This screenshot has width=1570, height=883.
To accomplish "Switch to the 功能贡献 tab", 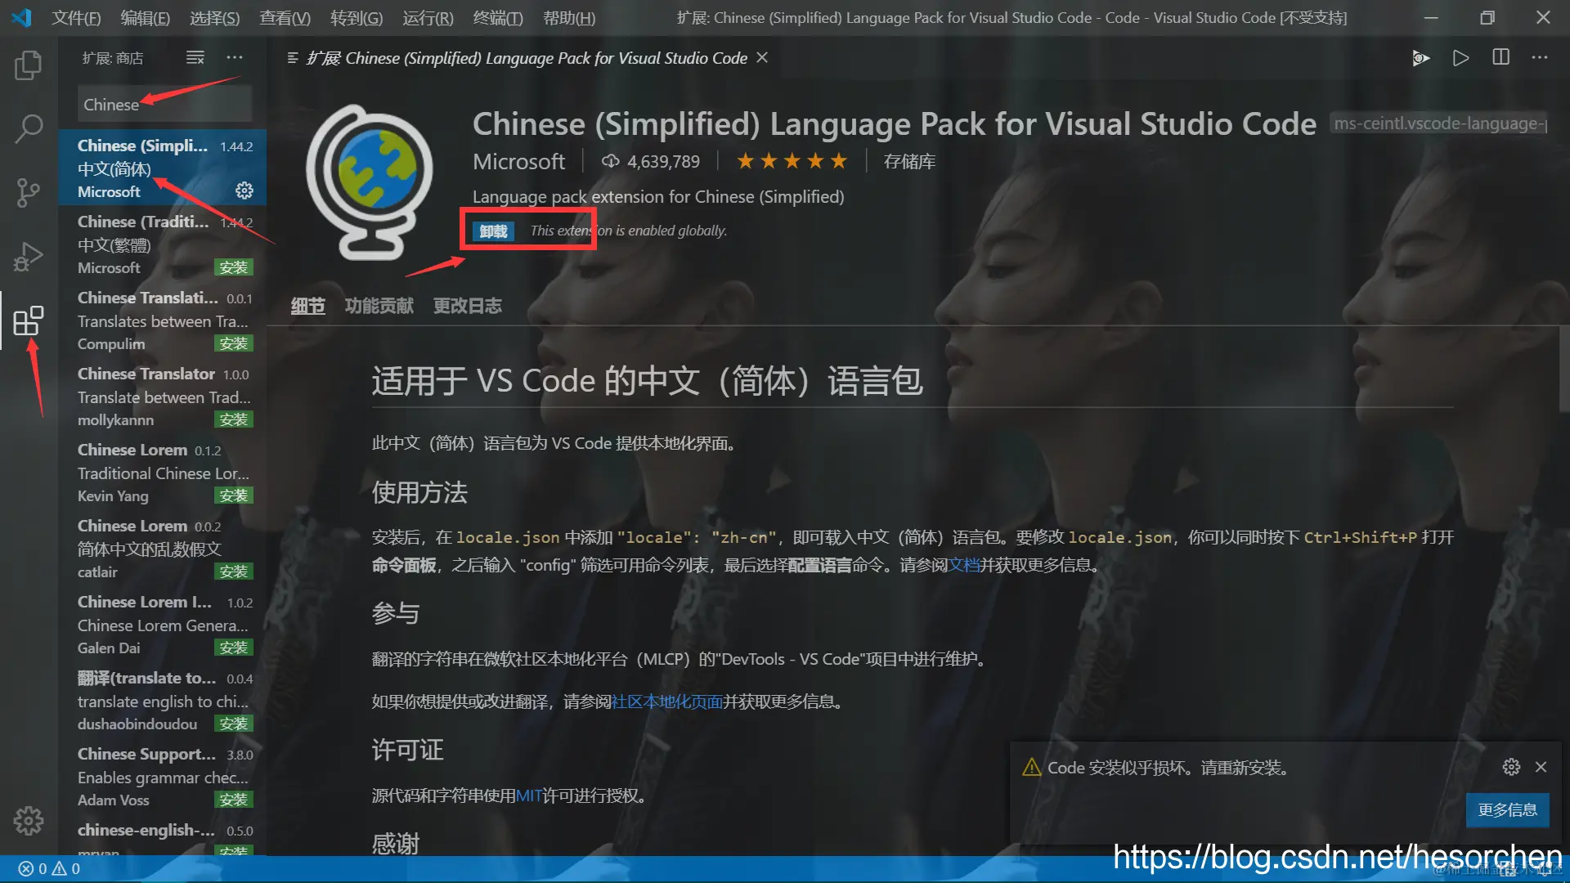I will tap(379, 306).
